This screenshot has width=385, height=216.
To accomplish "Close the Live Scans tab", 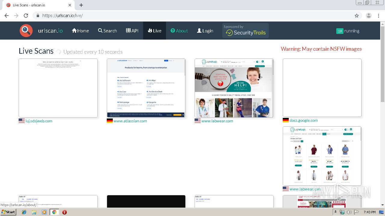I will (70, 5).
